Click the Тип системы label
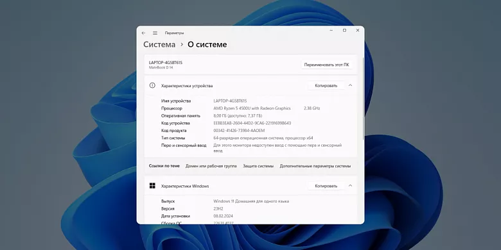Image resolution: width=501 pixels, height=250 pixels. pos(173,138)
